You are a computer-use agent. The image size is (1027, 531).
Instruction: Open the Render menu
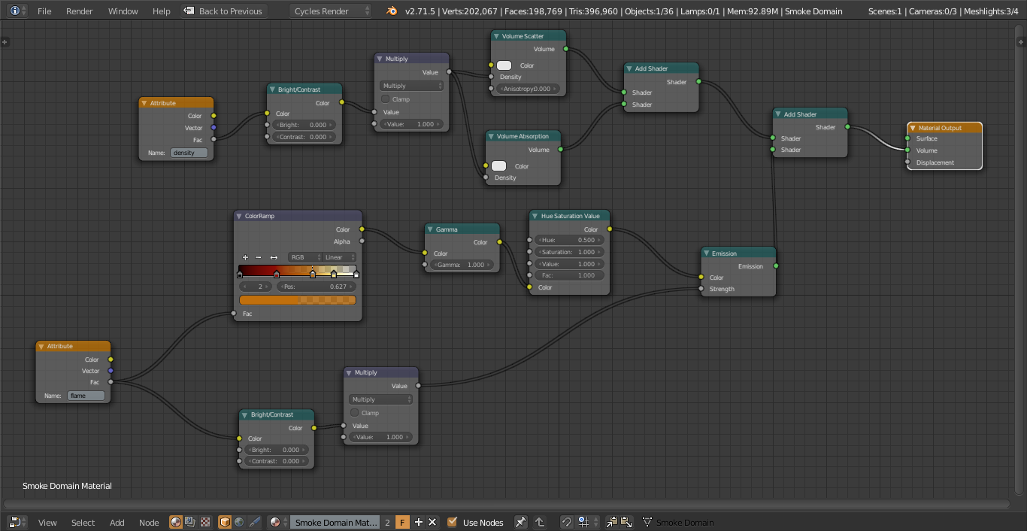pos(80,11)
